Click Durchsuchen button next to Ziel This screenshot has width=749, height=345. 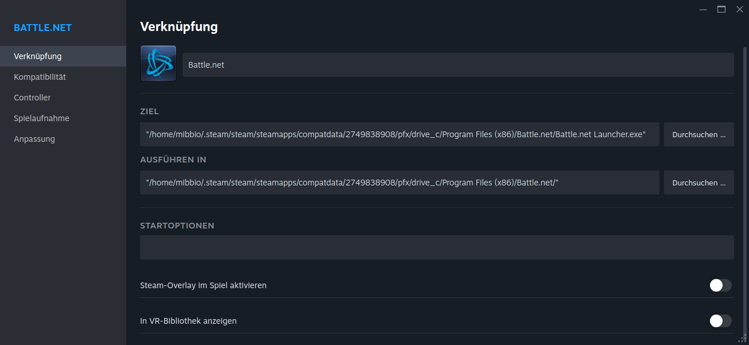tap(698, 134)
